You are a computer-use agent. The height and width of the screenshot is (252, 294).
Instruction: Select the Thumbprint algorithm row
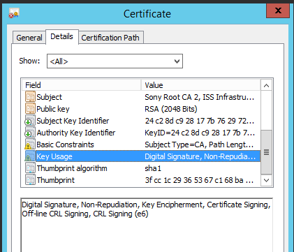point(141,168)
